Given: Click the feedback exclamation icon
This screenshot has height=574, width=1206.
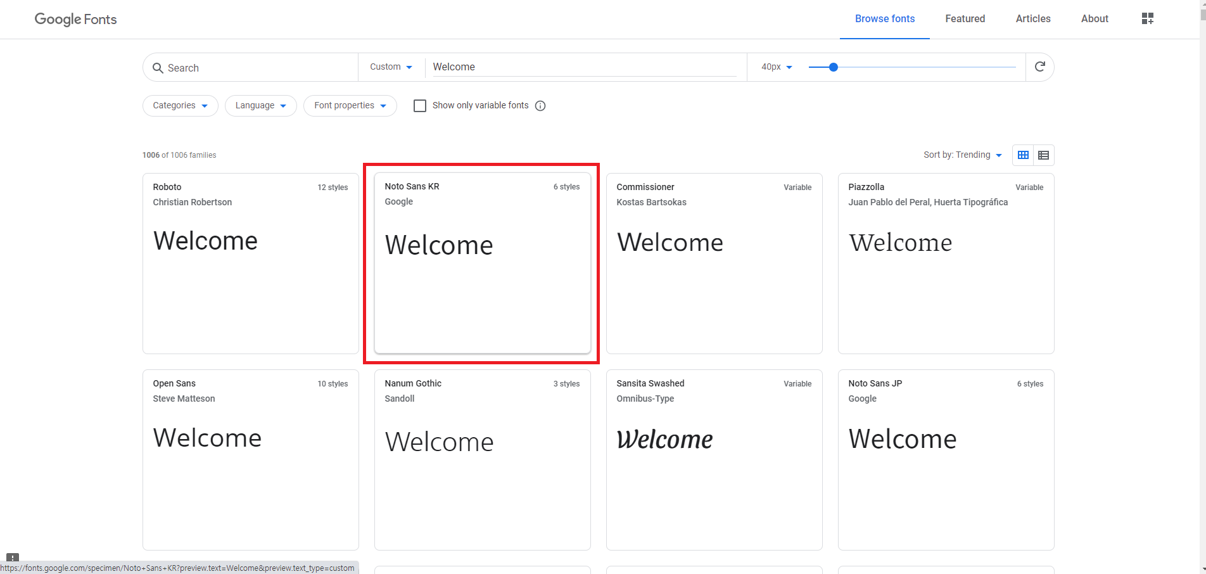Looking at the screenshot, I should tap(13, 558).
